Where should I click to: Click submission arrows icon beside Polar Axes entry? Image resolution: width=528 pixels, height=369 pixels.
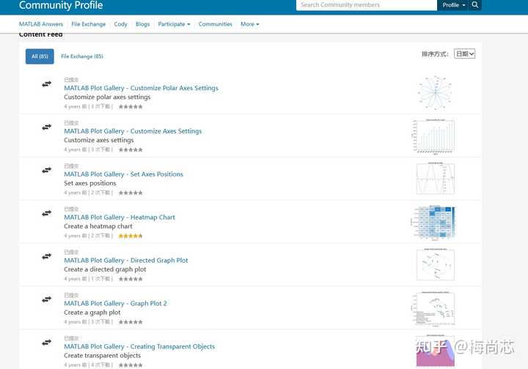(46, 84)
